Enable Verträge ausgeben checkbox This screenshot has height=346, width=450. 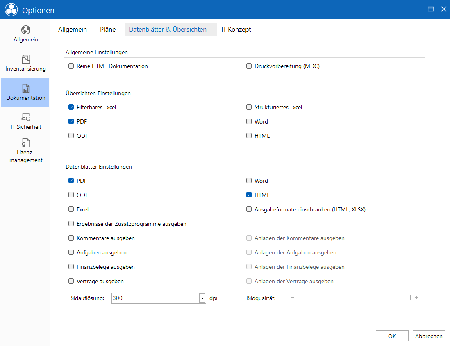(x=71, y=281)
